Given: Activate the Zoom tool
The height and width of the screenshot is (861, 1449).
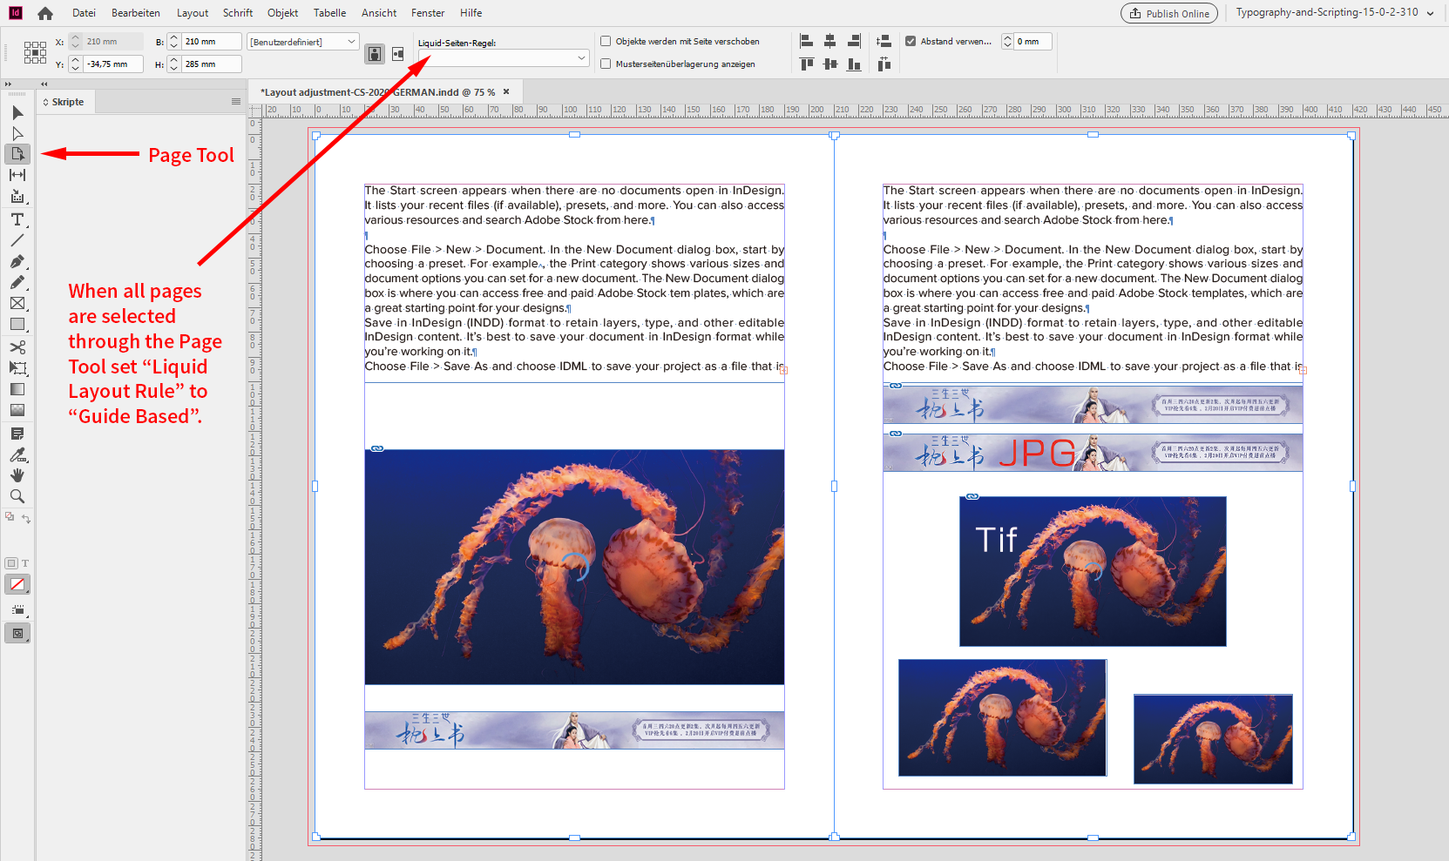Looking at the screenshot, I should [x=17, y=495].
